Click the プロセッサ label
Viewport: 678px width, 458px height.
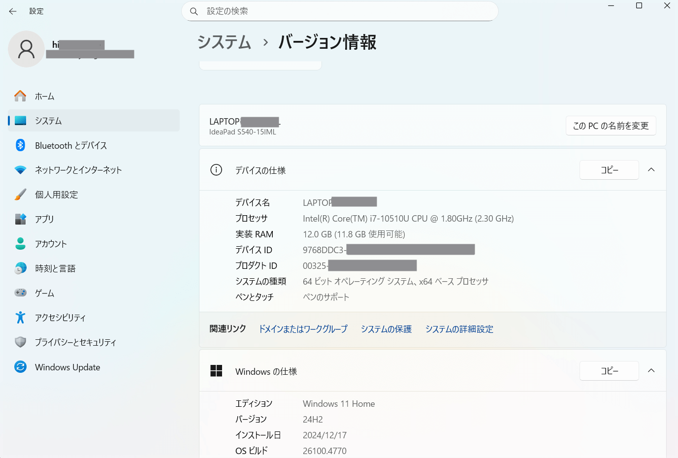point(252,219)
